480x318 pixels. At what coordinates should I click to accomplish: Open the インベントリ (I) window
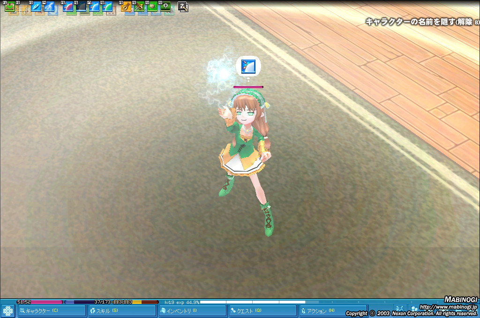(193, 310)
